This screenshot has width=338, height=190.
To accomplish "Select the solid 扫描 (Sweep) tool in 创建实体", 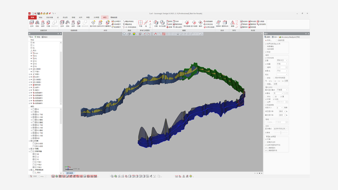I will click(x=48, y=24).
